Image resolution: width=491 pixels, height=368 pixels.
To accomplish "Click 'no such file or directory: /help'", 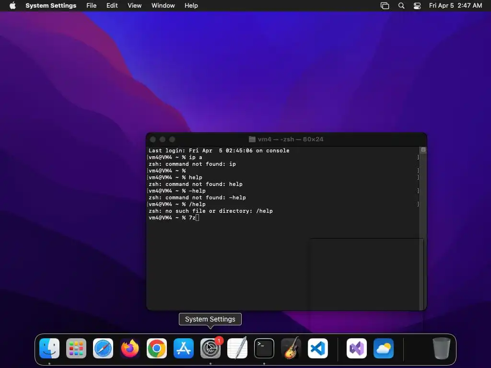I will click(x=210, y=211).
